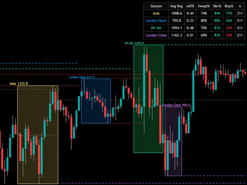
Task: Select the London Close session name cell
Action: pos(156,35)
